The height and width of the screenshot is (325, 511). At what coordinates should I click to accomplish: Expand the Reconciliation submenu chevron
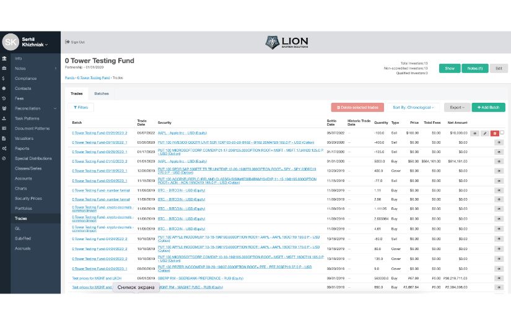[x=55, y=108]
